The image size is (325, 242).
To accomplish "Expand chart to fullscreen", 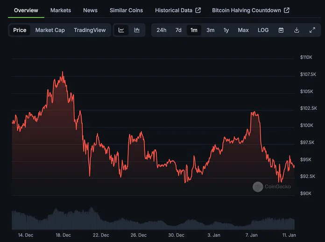I will 312,30.
